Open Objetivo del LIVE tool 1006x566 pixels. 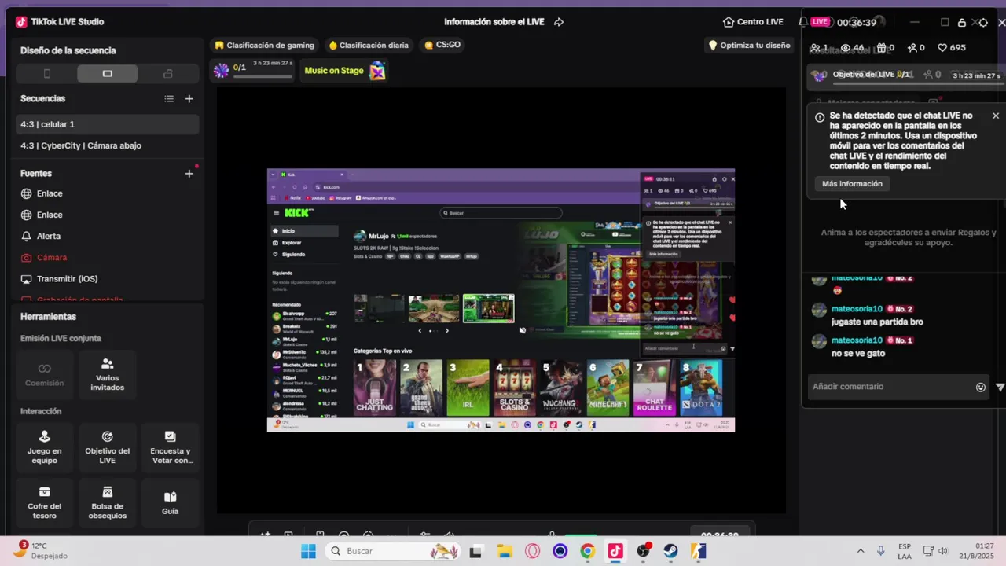108,447
